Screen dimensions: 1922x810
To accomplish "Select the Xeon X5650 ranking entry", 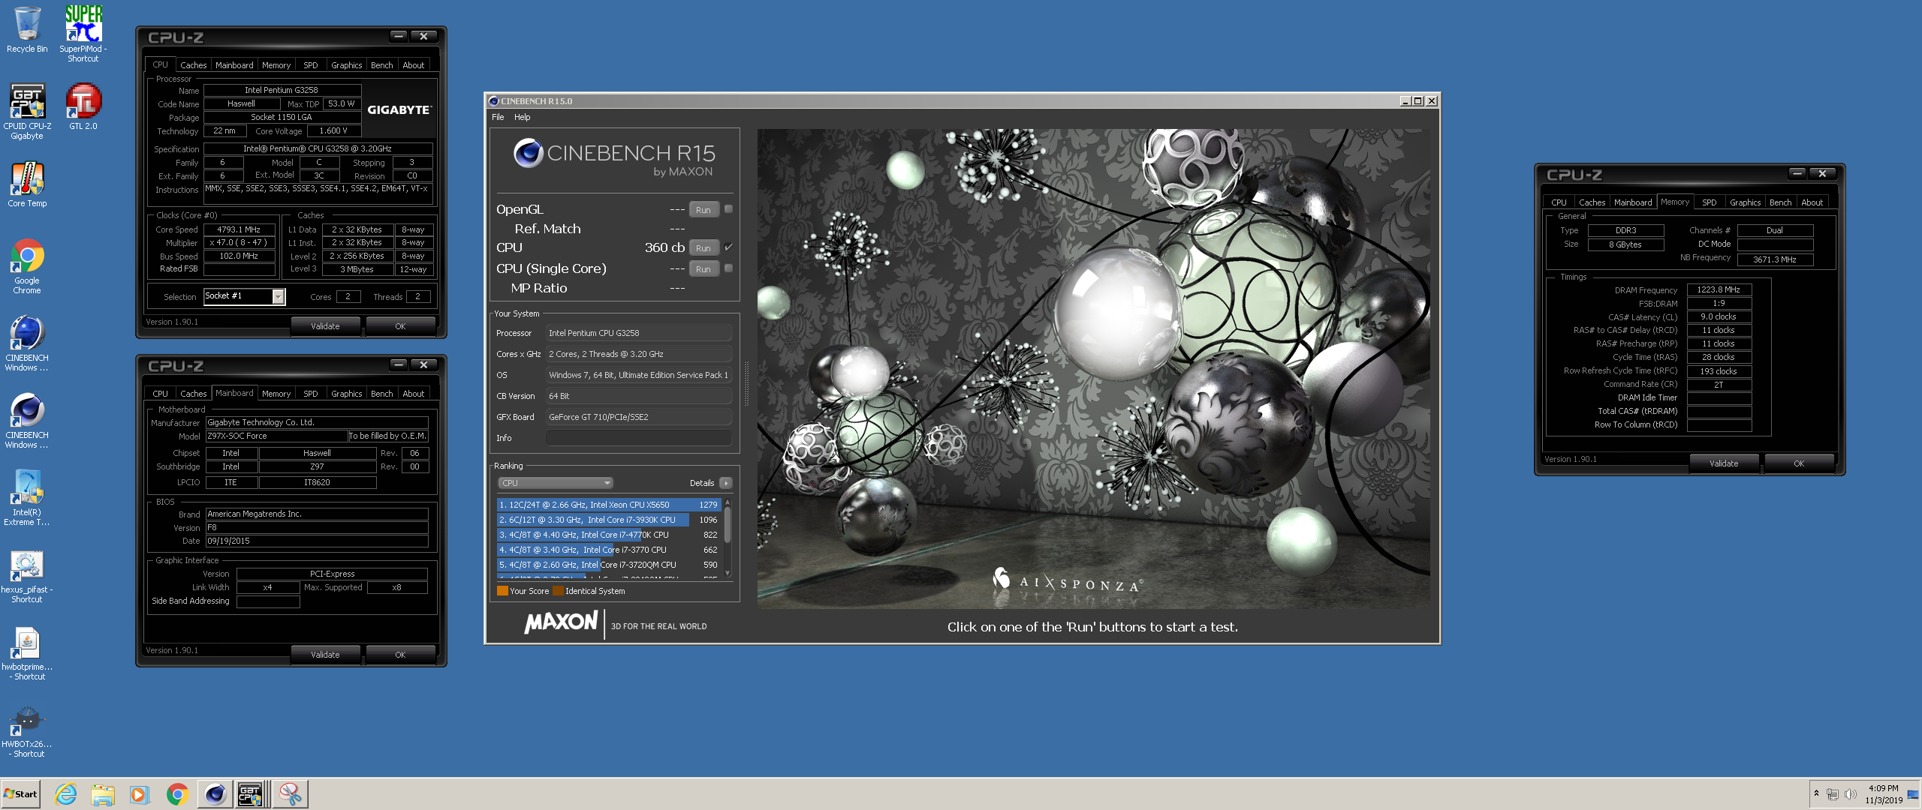I will pyautogui.click(x=609, y=505).
